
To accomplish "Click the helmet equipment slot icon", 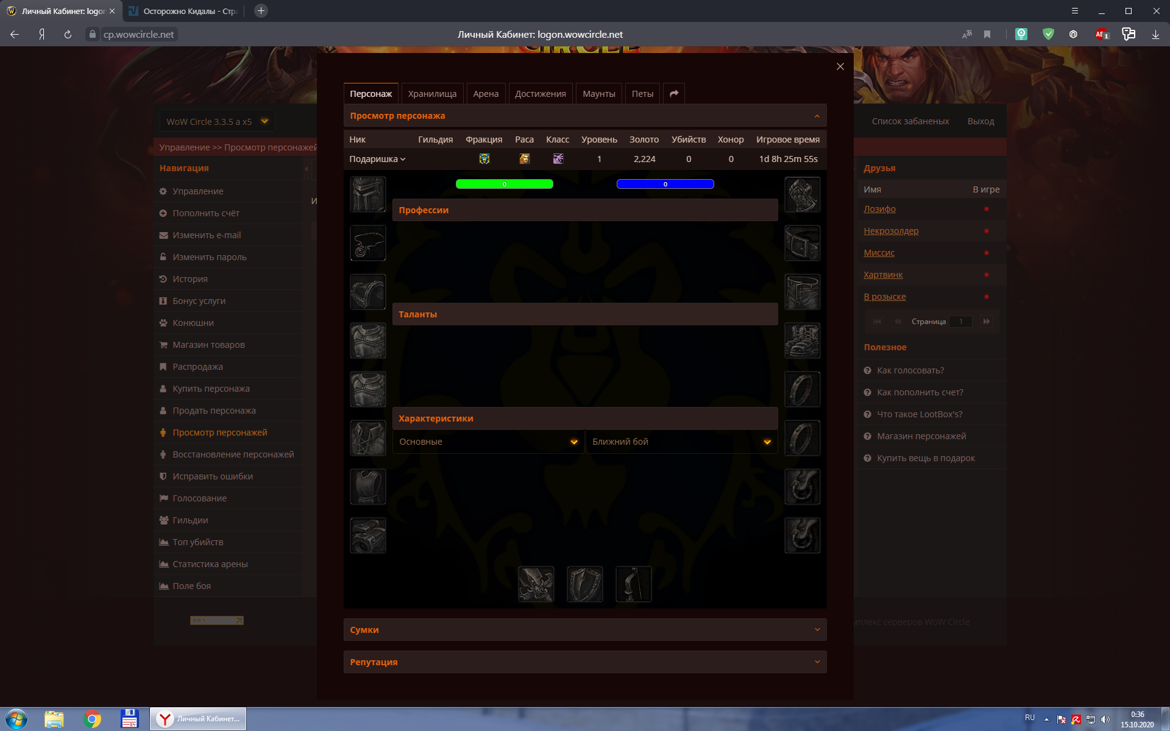I will point(367,194).
